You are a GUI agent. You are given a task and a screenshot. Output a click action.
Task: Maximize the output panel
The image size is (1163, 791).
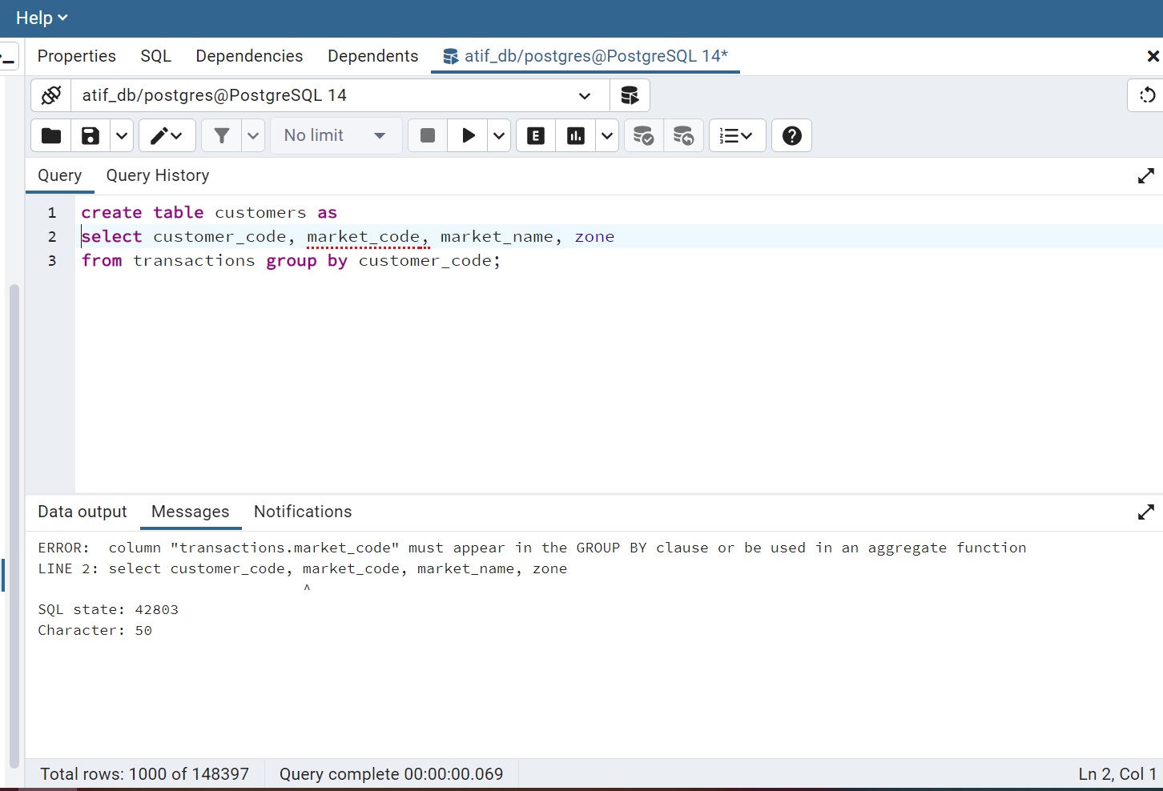(x=1146, y=512)
